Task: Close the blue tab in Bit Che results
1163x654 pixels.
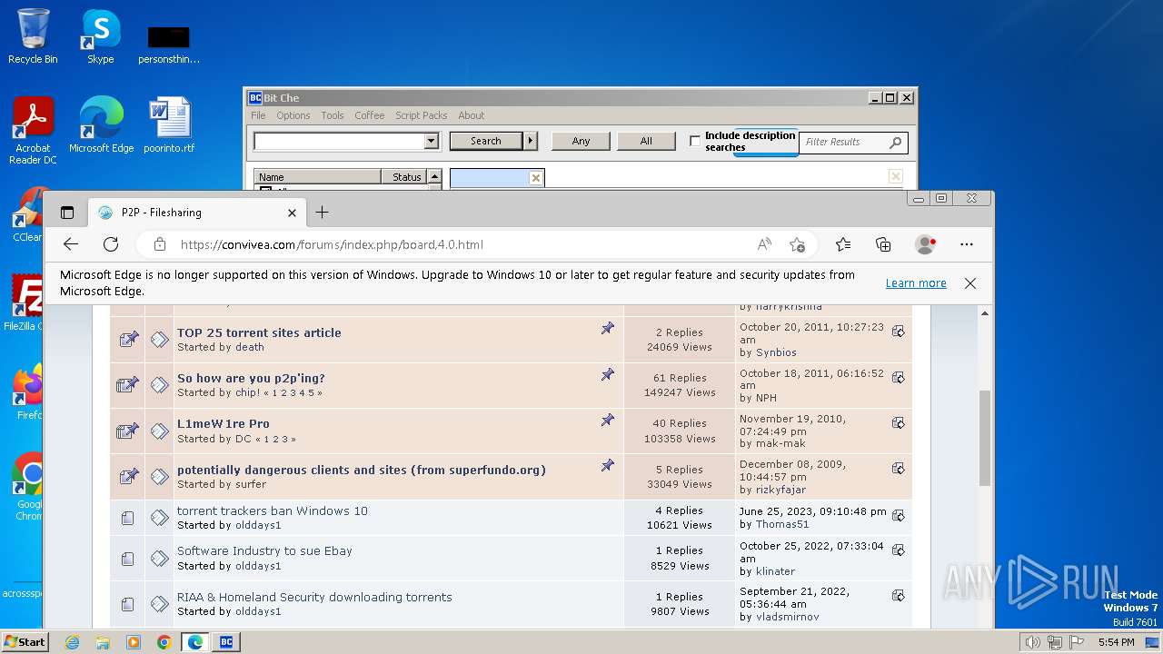Action: coord(536,178)
